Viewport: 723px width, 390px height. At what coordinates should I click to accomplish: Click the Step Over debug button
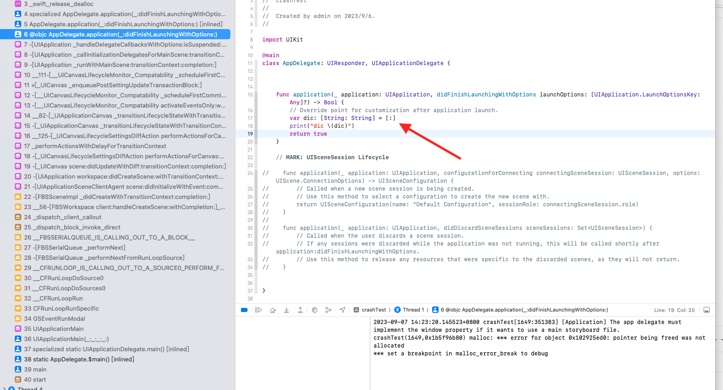click(x=273, y=310)
